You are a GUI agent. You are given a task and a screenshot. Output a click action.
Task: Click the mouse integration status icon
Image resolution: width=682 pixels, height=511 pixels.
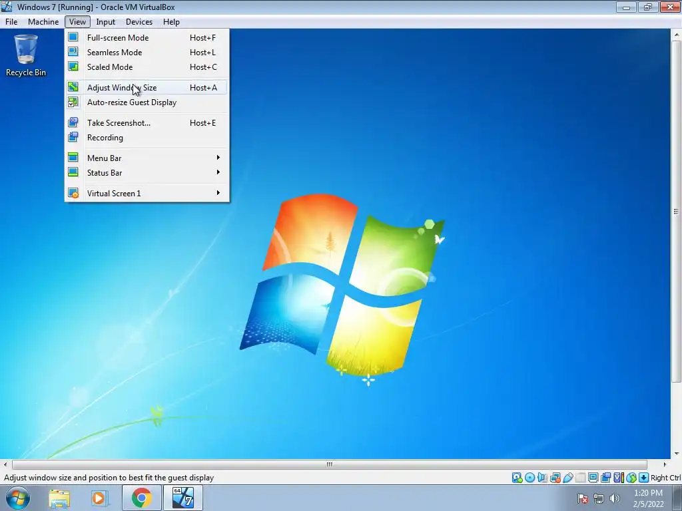point(631,478)
